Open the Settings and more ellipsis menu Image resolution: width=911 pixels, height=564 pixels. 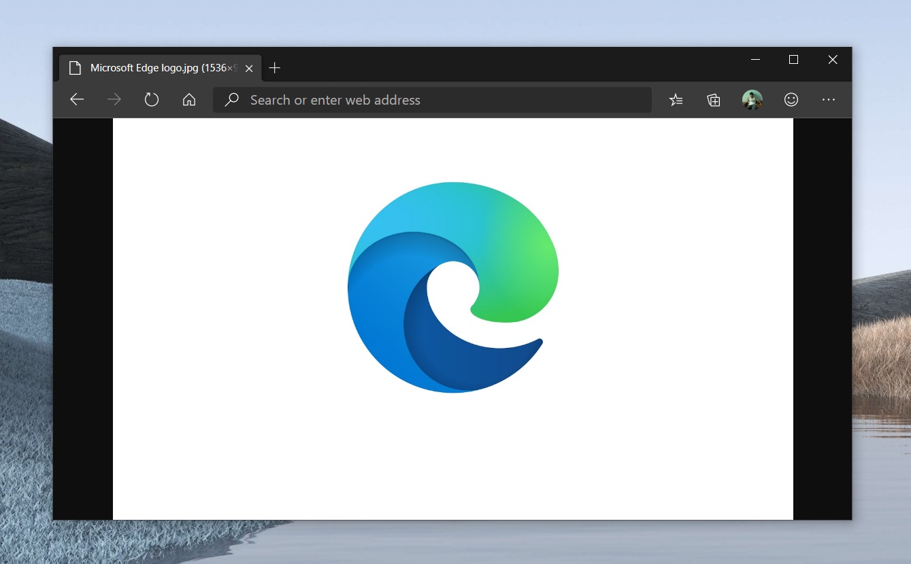point(828,100)
